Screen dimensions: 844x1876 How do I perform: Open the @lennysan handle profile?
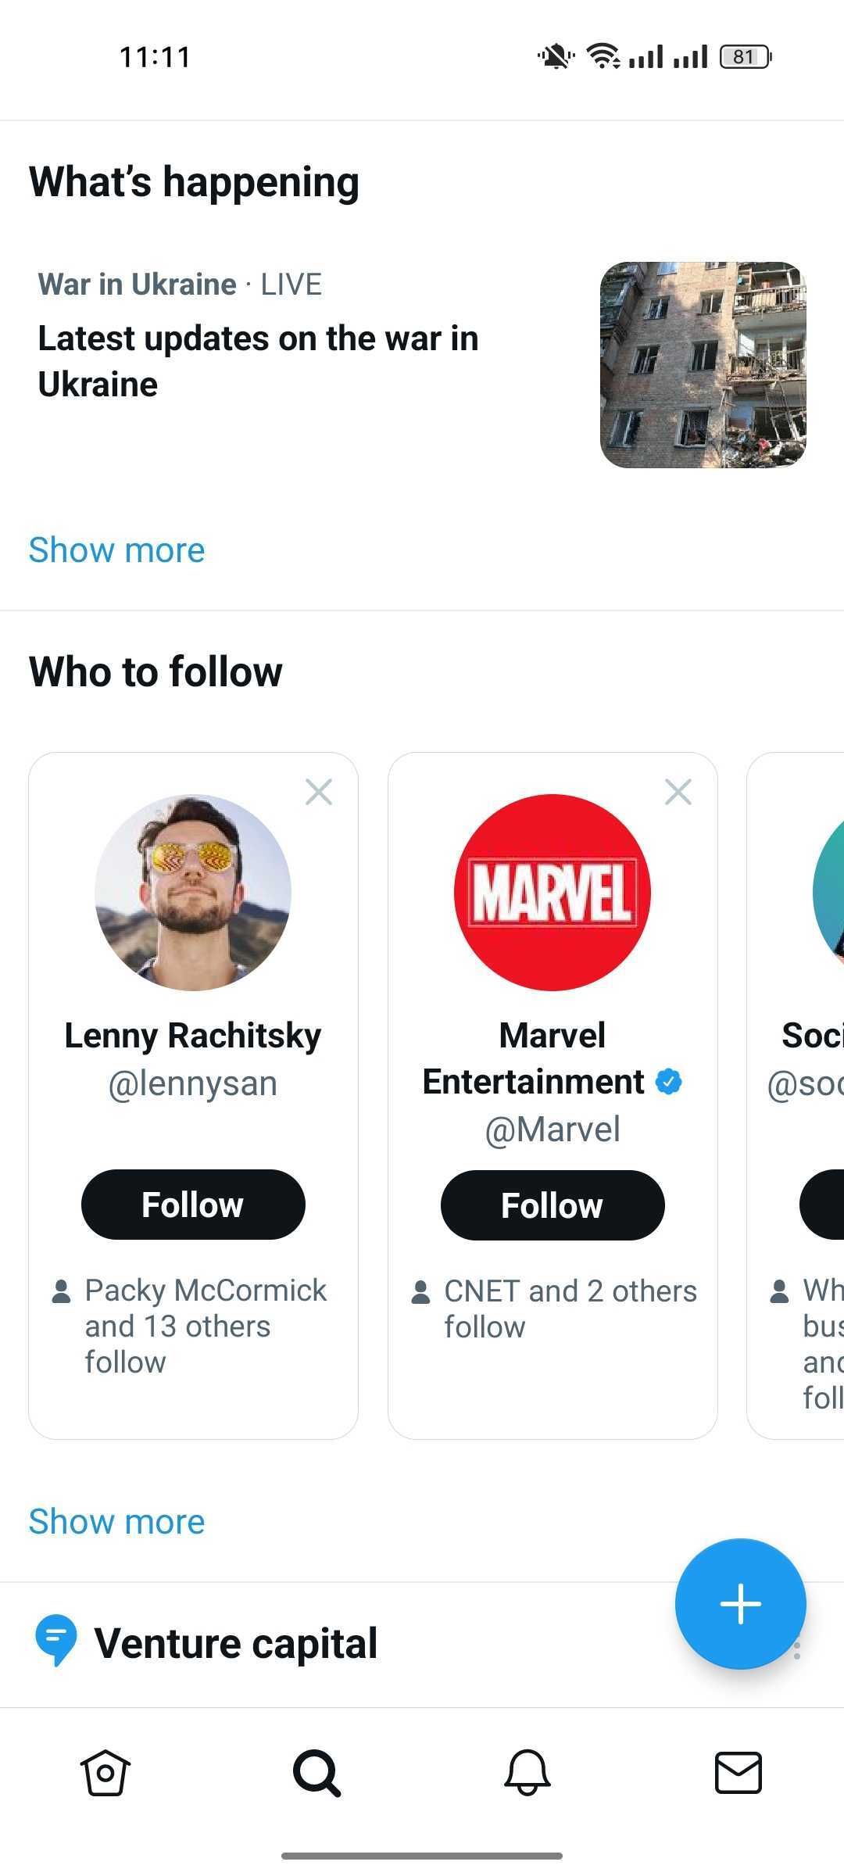tap(193, 1084)
